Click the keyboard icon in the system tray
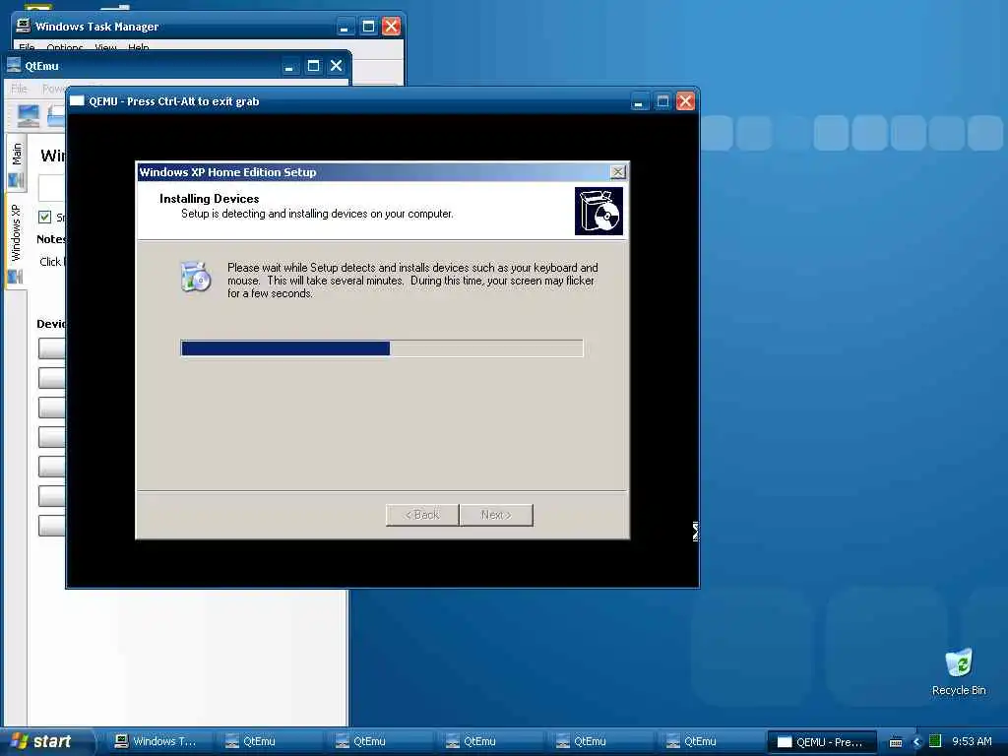Image resolution: width=1008 pixels, height=756 pixels. 896,742
